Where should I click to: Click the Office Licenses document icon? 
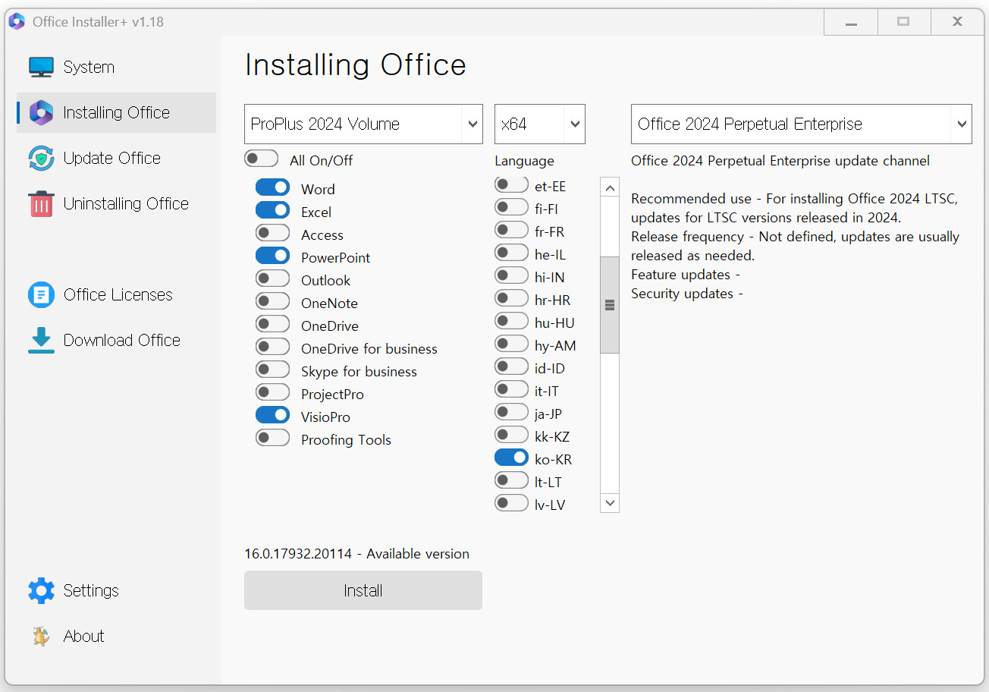(41, 294)
